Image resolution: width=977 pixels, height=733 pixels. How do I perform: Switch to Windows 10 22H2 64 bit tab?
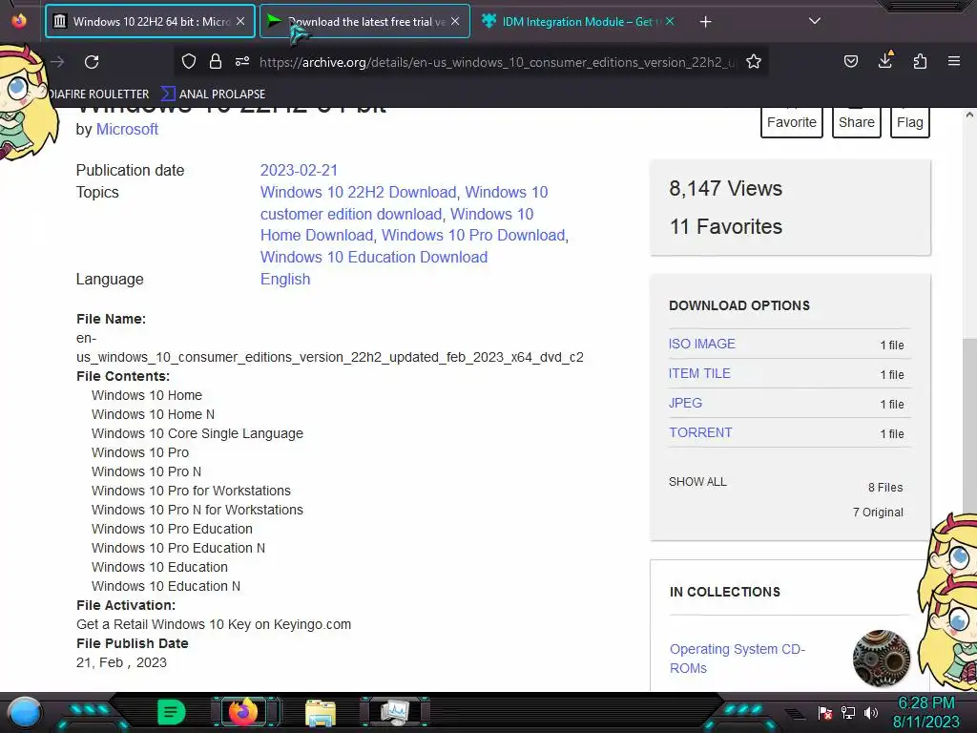tap(150, 21)
